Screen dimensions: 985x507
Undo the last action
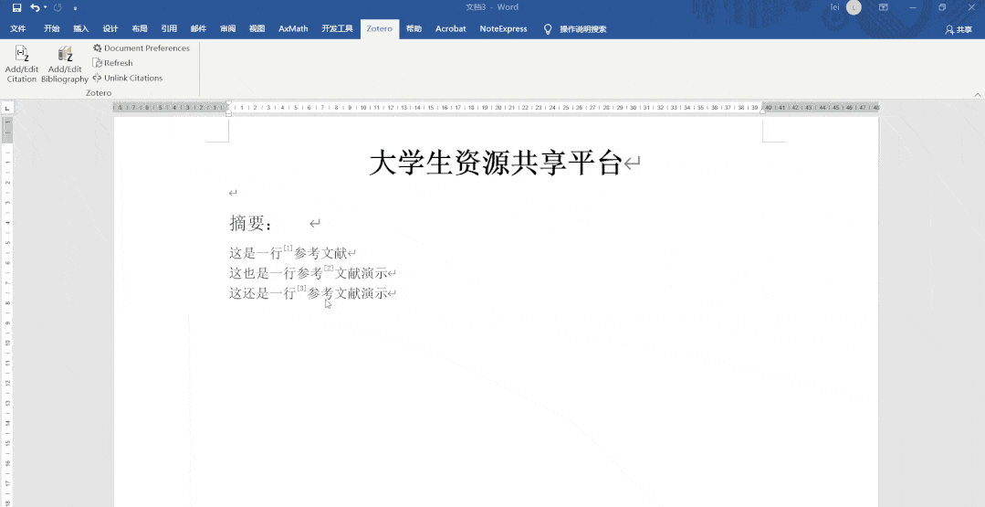tap(35, 7)
